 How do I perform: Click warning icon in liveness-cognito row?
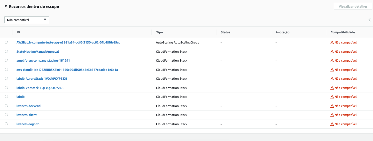[x=332, y=124]
